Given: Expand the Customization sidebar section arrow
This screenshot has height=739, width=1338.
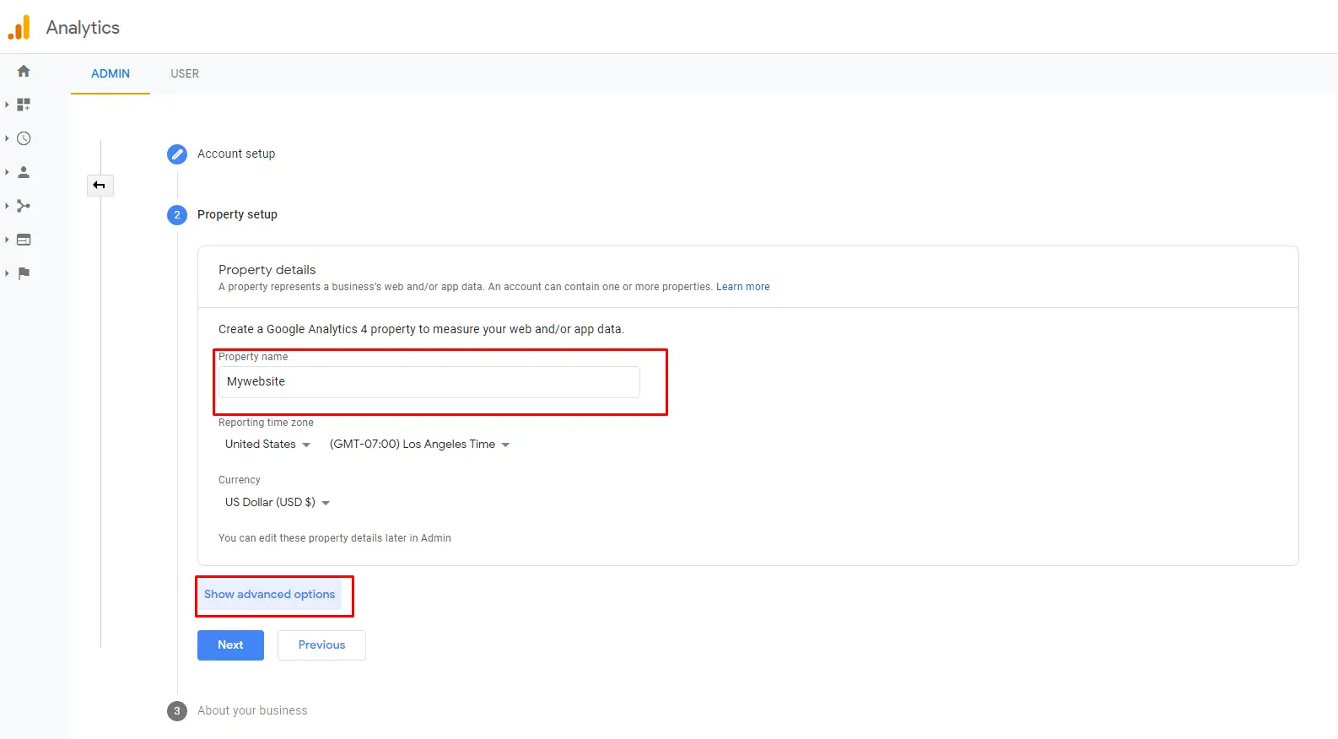Looking at the screenshot, I should [7, 105].
